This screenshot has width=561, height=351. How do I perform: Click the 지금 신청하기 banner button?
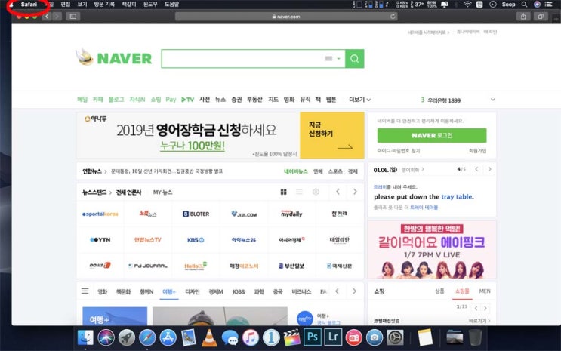332,135
